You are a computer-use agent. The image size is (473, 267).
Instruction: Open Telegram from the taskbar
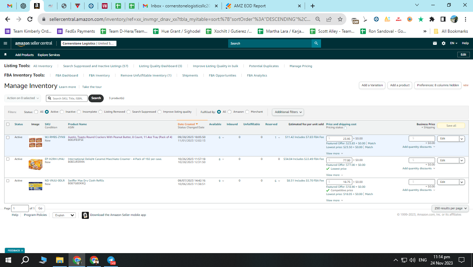point(111,260)
